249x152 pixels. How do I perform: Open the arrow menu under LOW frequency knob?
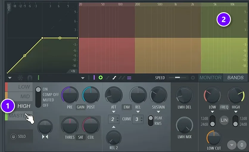212,112
